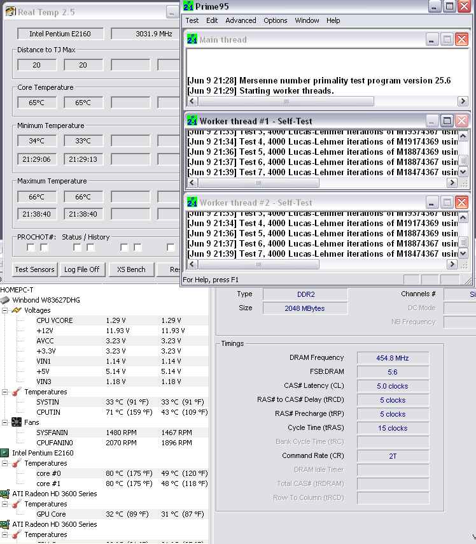Image resolution: width=476 pixels, height=544 pixels.
Task: Click thermometer icon under first ATI Radeon
Action: 17,504
